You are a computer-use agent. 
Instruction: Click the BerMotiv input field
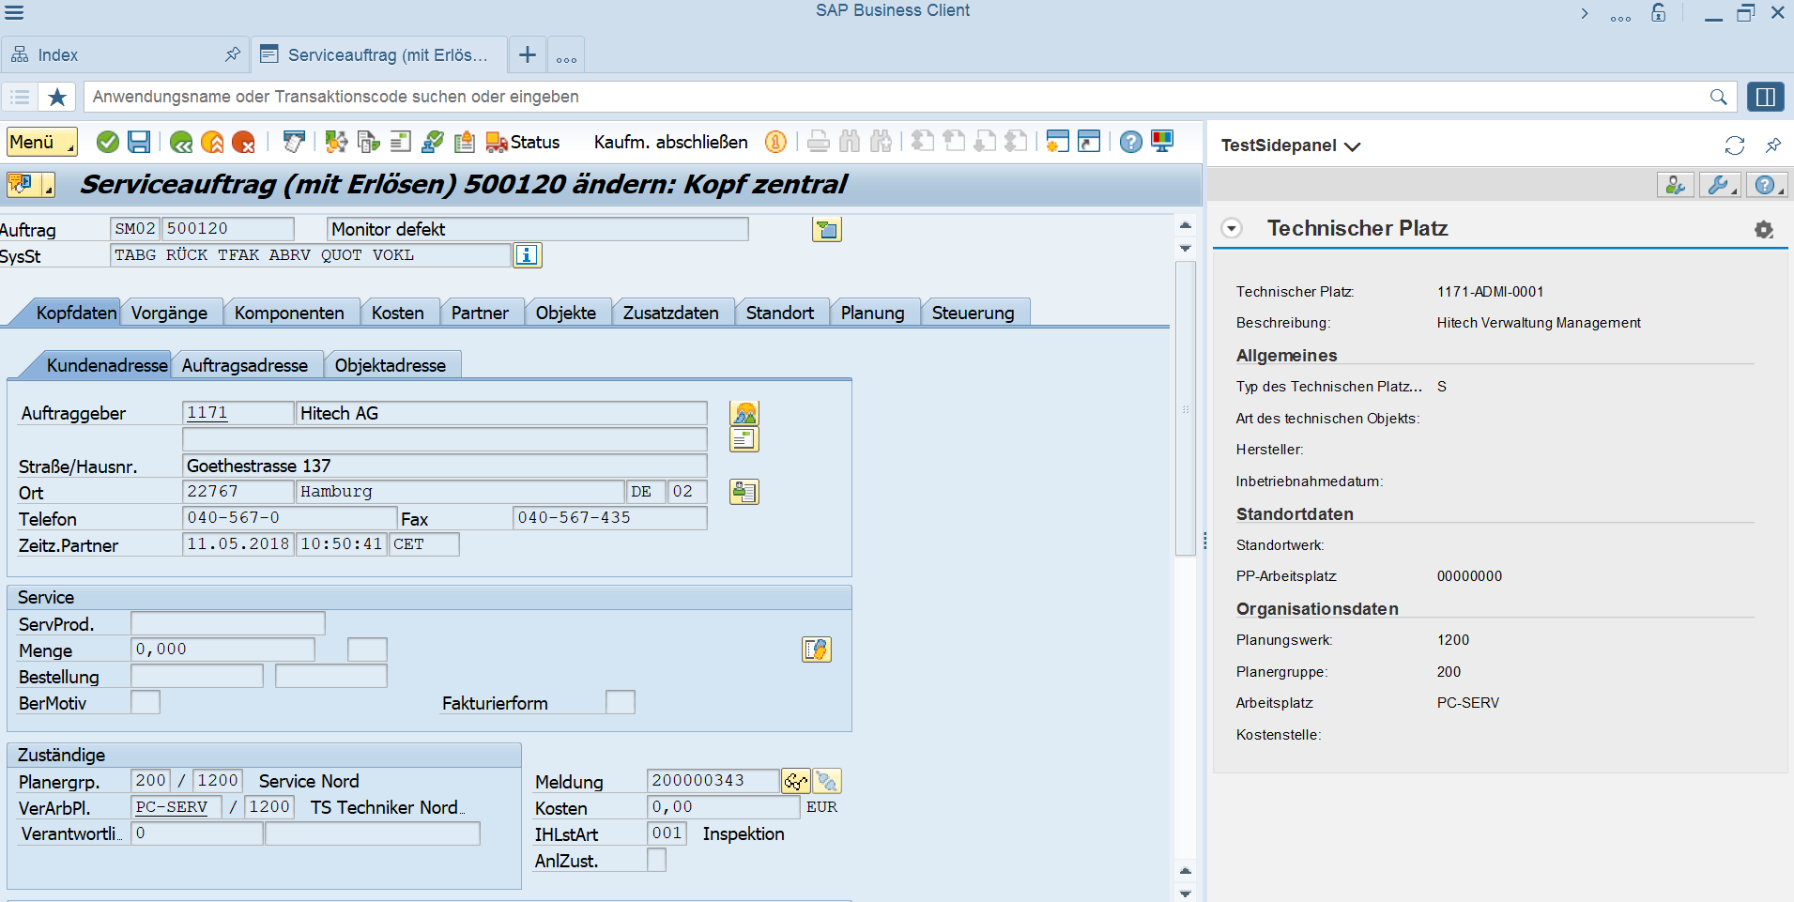pos(146,702)
